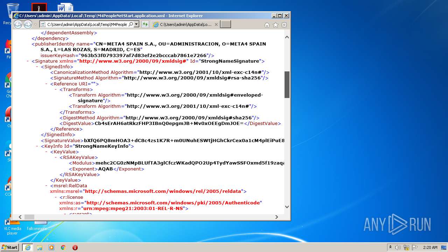Click the Authenticode namespace URL text
This screenshot has width=448, height=252.
coord(173,203)
